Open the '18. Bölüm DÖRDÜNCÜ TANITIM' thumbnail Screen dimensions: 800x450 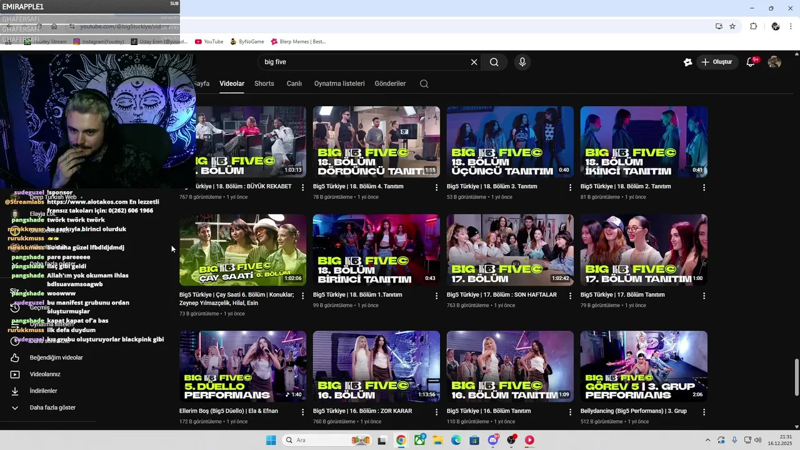pyautogui.click(x=376, y=142)
